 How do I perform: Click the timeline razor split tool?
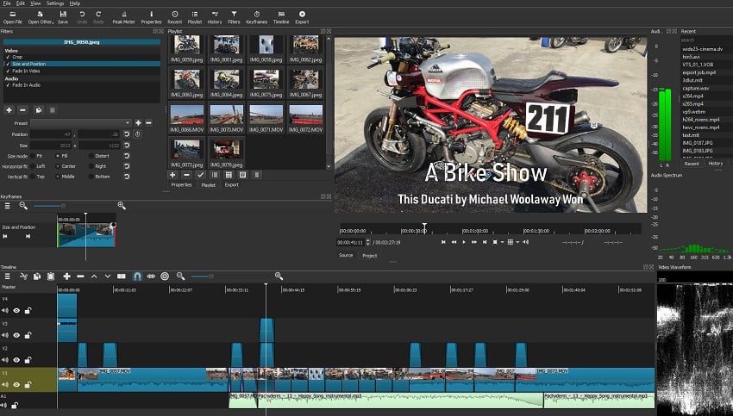(122, 276)
